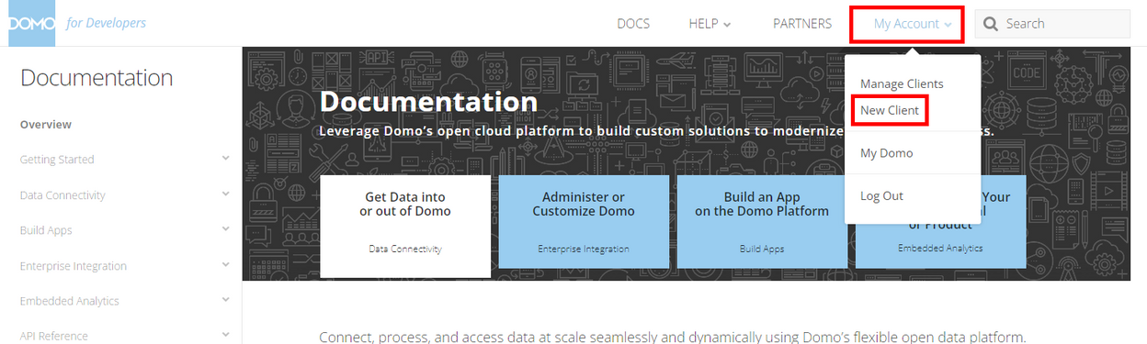The height and width of the screenshot is (344, 1147).
Task: Open the DOCS menu item
Action: (x=633, y=24)
